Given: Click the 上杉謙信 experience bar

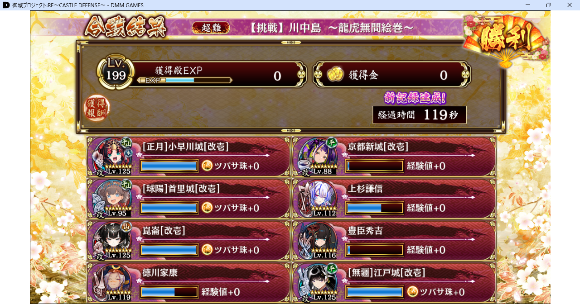Looking at the screenshot, I should point(374,208).
